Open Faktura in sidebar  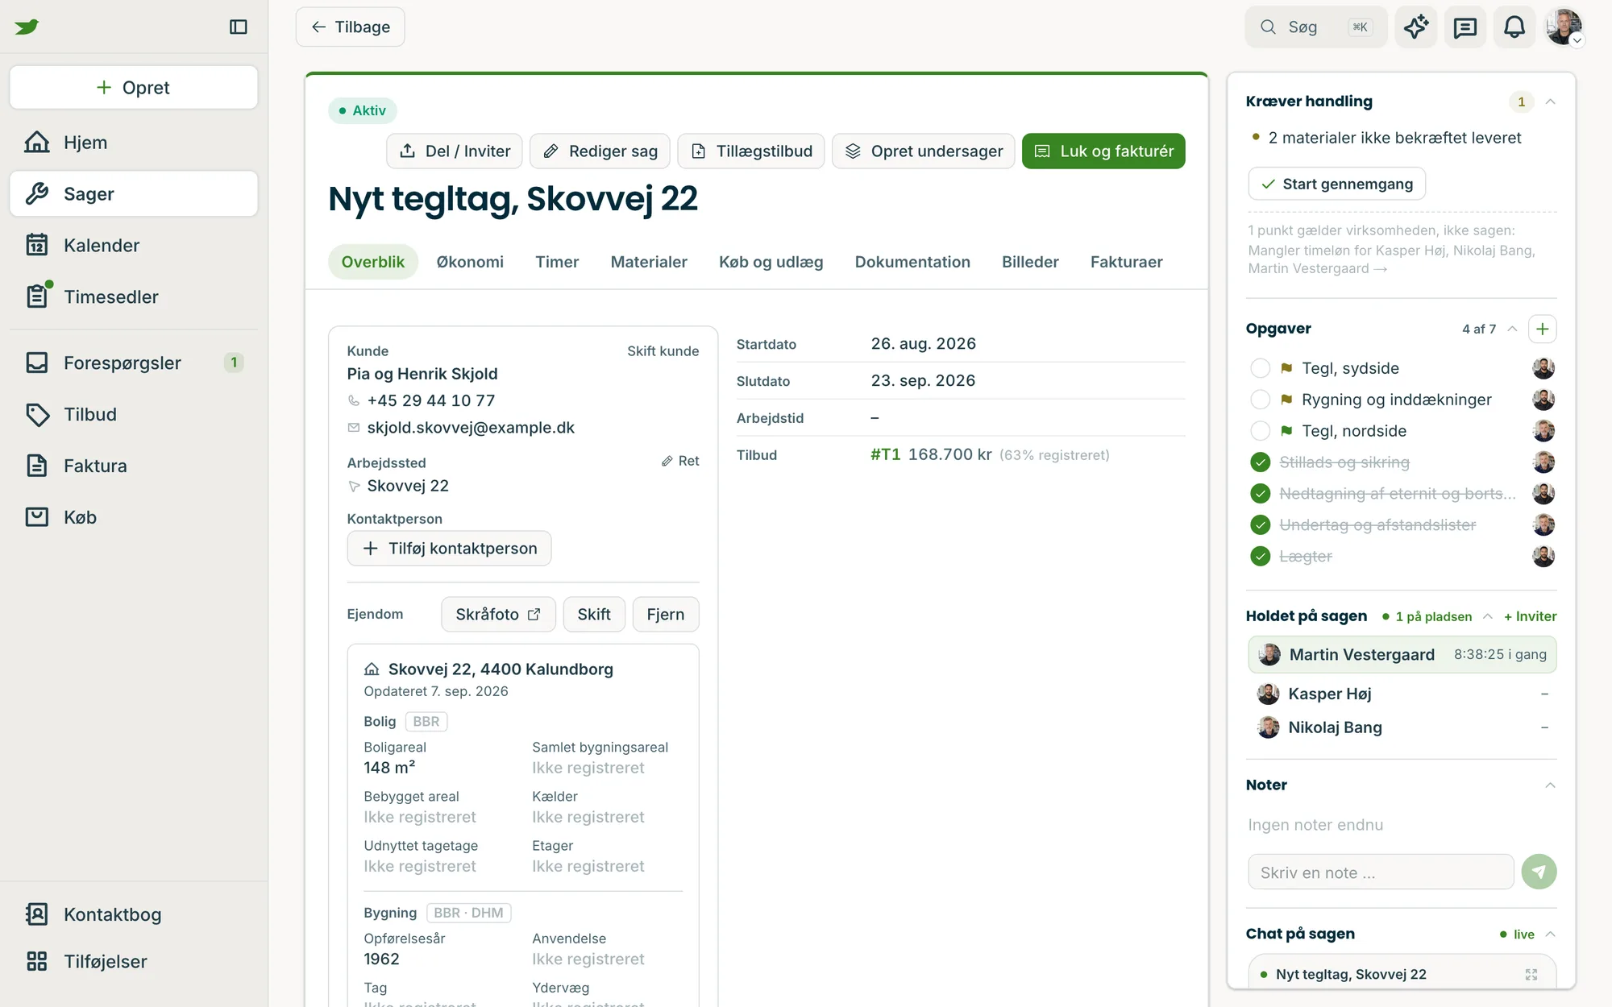tap(134, 466)
